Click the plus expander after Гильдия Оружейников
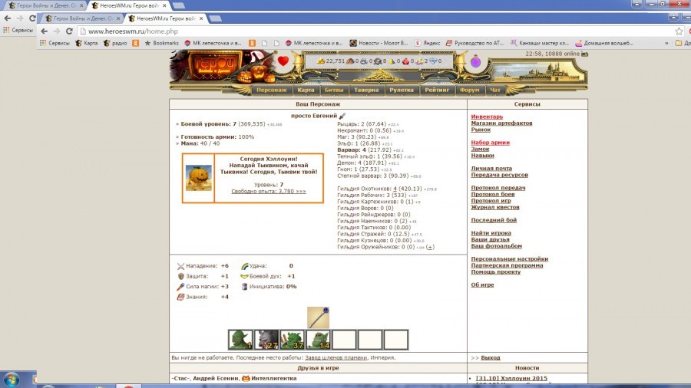Image resolution: width=691 pixels, height=388 pixels. [x=430, y=247]
